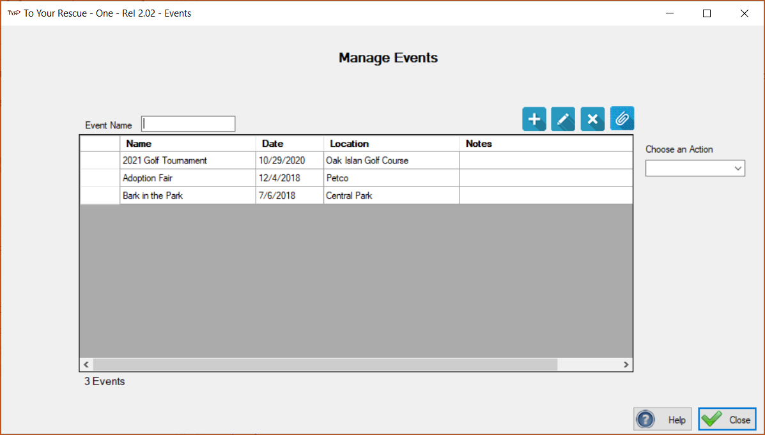This screenshot has height=435, width=765.
Task: Add a new event with plus icon
Action: [534, 119]
